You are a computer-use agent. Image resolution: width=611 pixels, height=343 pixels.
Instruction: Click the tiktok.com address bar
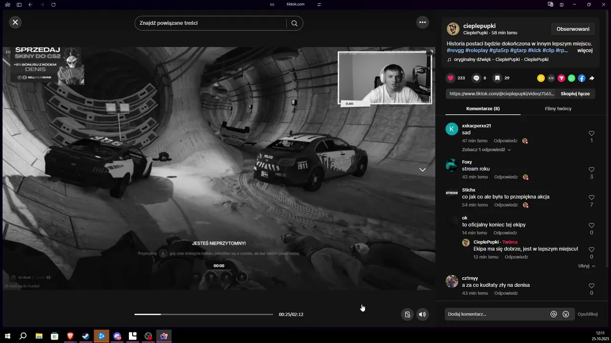[x=295, y=4]
